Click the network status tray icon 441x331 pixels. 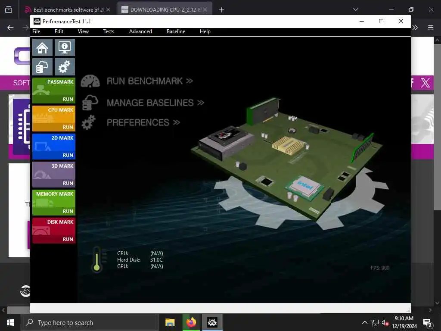[x=375, y=322]
